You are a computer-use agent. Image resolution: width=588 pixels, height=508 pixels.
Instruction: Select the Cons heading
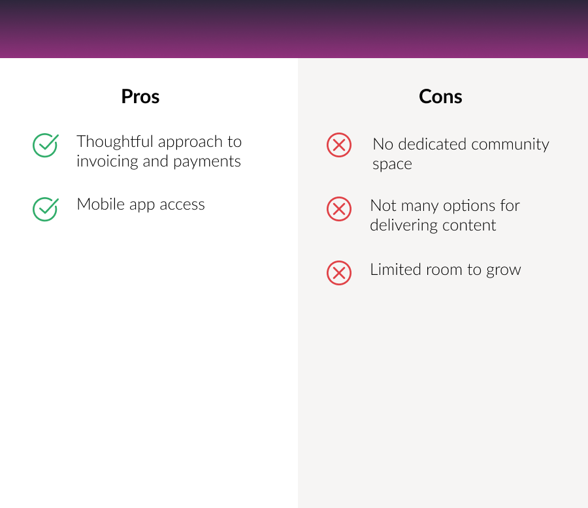[x=440, y=97]
